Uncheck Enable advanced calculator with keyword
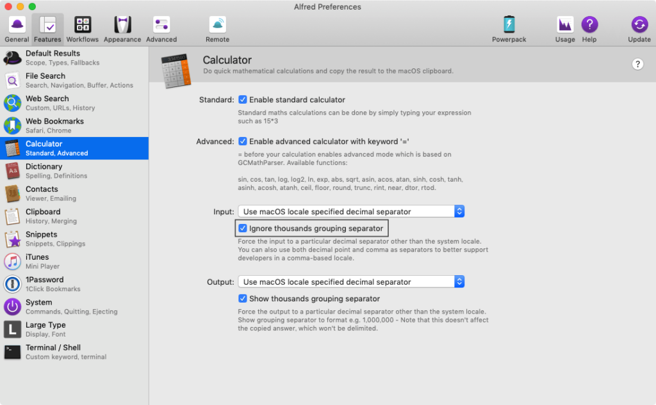This screenshot has width=656, height=405. 243,141
